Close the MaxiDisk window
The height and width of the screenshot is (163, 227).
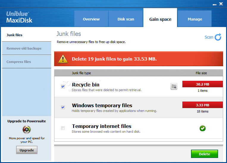[221, 4]
